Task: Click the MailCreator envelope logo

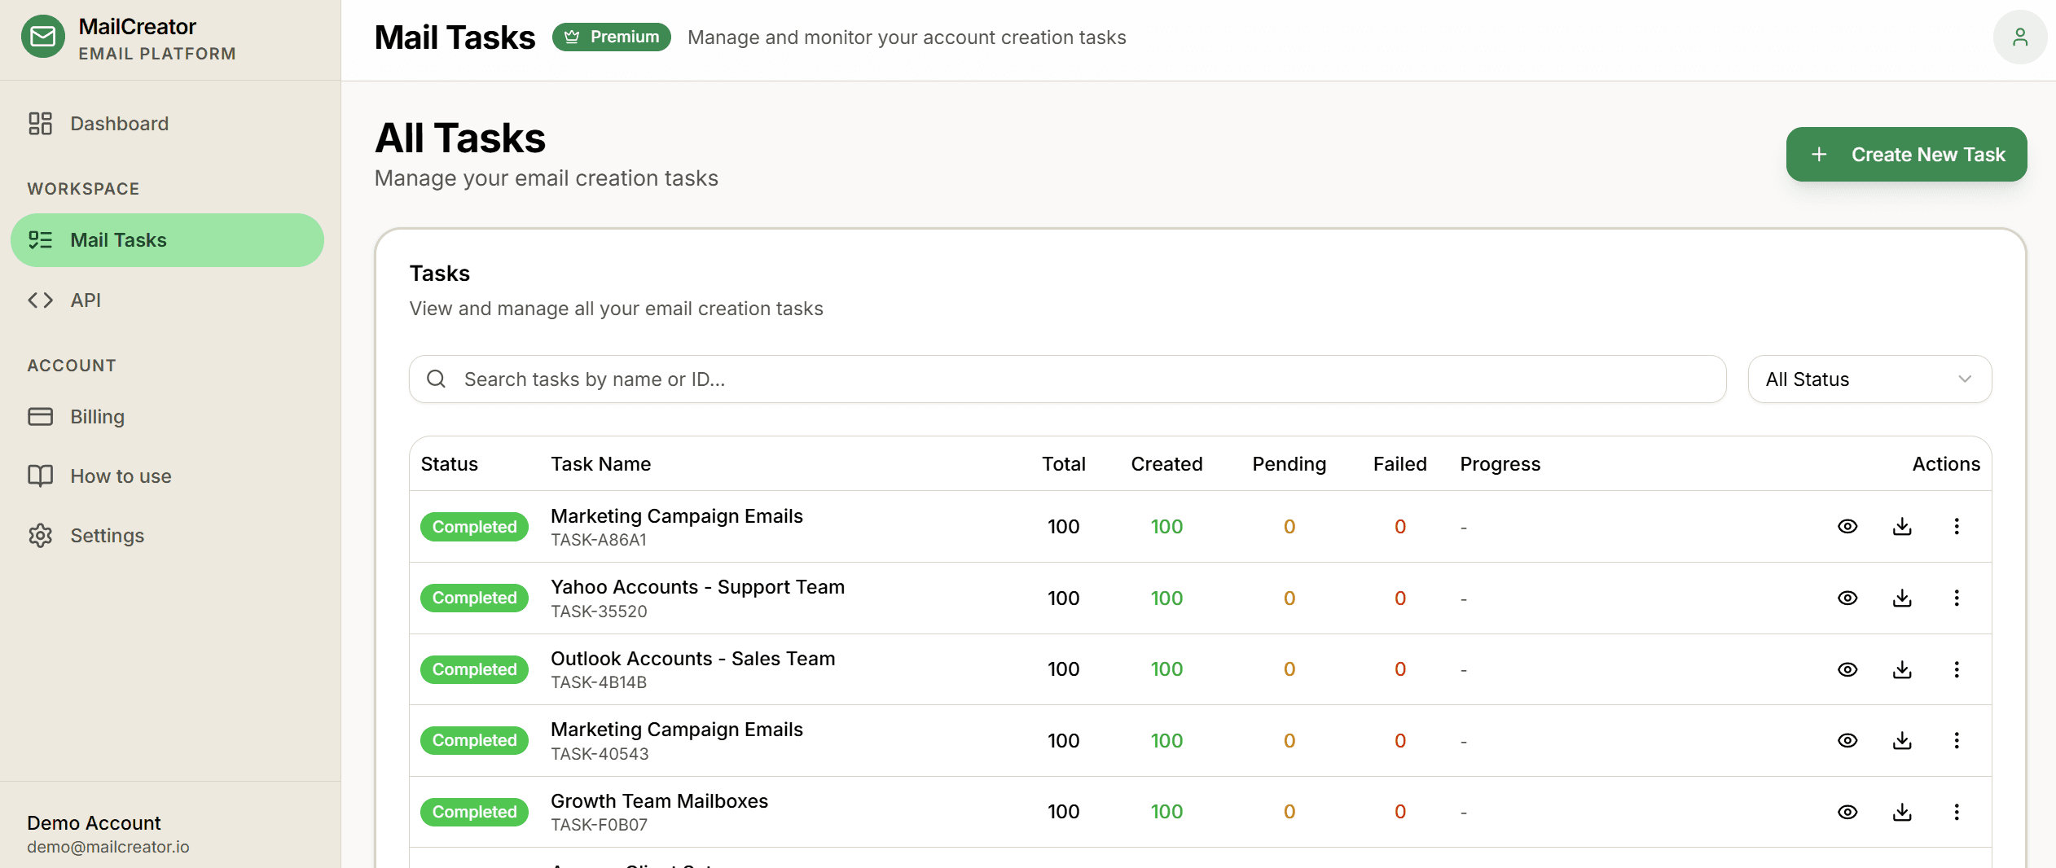Action: pos(43,37)
